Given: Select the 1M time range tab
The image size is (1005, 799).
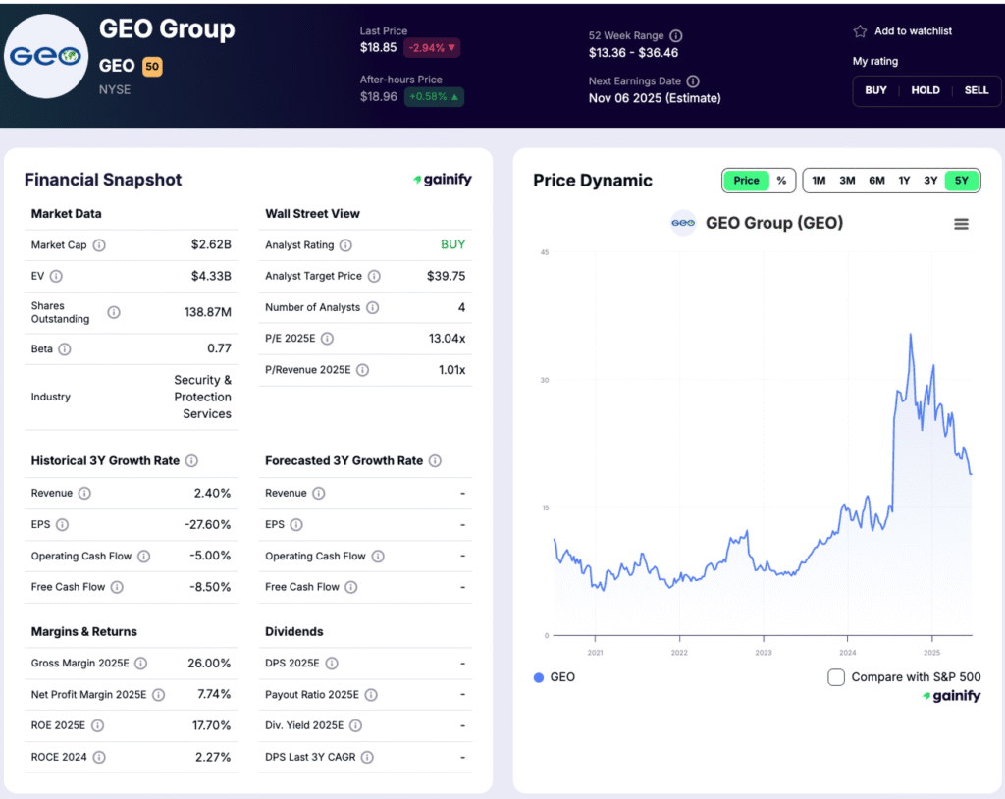Looking at the screenshot, I should [819, 181].
